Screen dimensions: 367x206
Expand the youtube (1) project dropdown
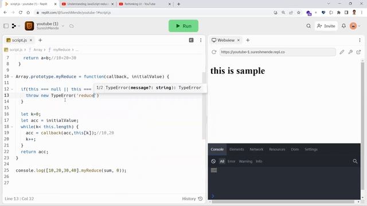point(63,26)
